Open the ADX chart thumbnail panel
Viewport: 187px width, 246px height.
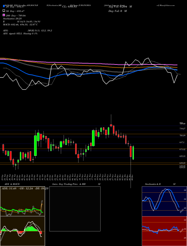(22, 201)
